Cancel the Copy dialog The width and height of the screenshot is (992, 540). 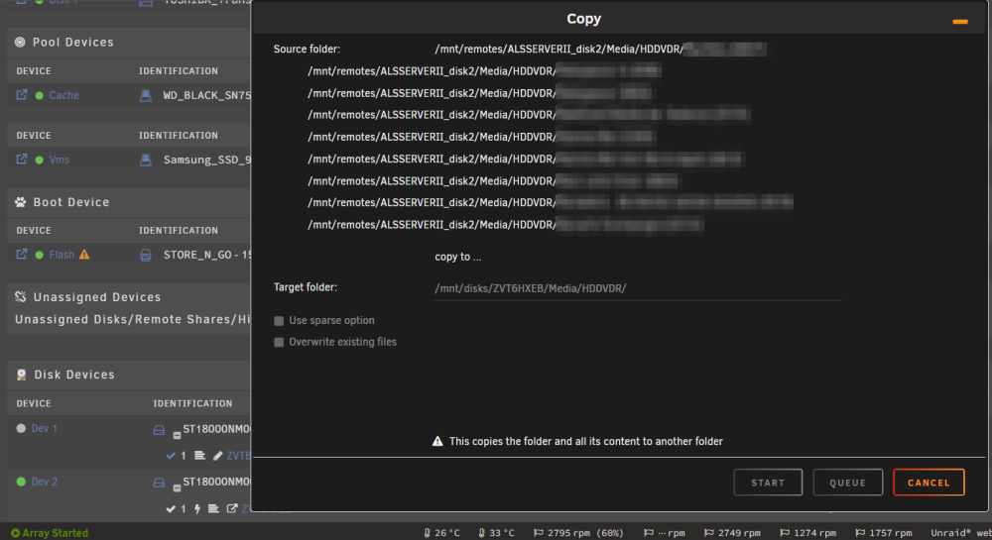click(929, 483)
